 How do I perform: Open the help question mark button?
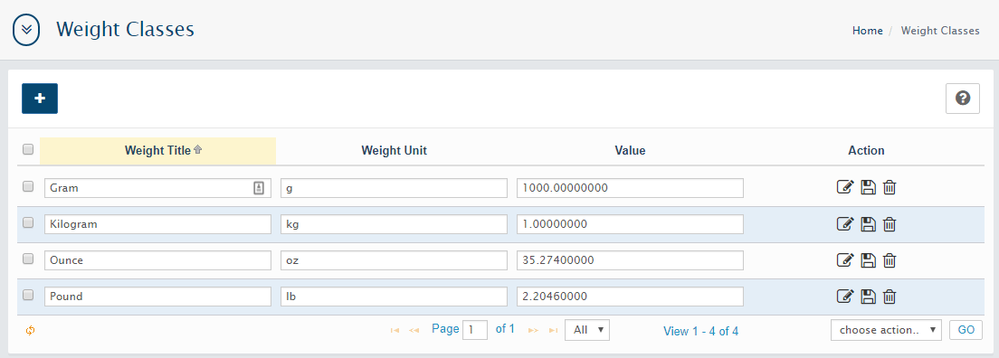tap(963, 99)
